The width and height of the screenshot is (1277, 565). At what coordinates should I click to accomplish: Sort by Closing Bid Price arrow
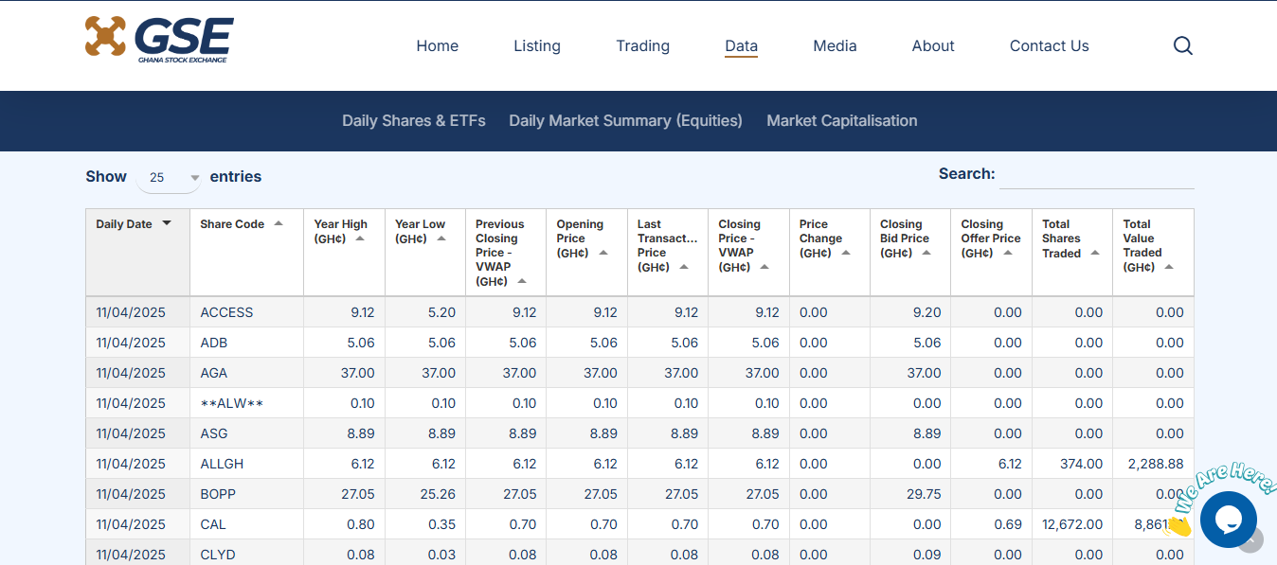click(x=926, y=253)
